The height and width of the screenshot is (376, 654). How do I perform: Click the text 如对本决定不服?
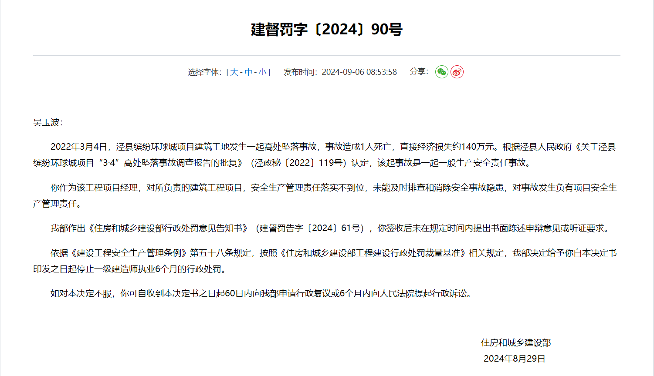click(81, 293)
